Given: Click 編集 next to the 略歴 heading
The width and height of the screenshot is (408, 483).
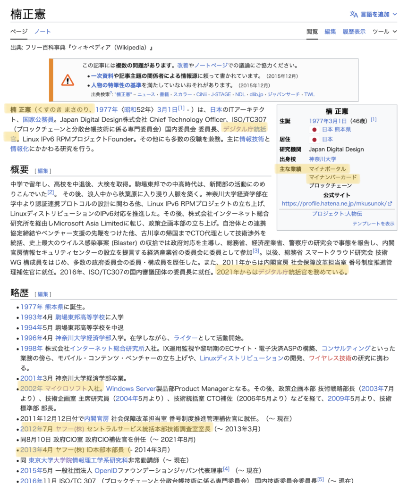Looking at the screenshot, I should tap(42, 294).
